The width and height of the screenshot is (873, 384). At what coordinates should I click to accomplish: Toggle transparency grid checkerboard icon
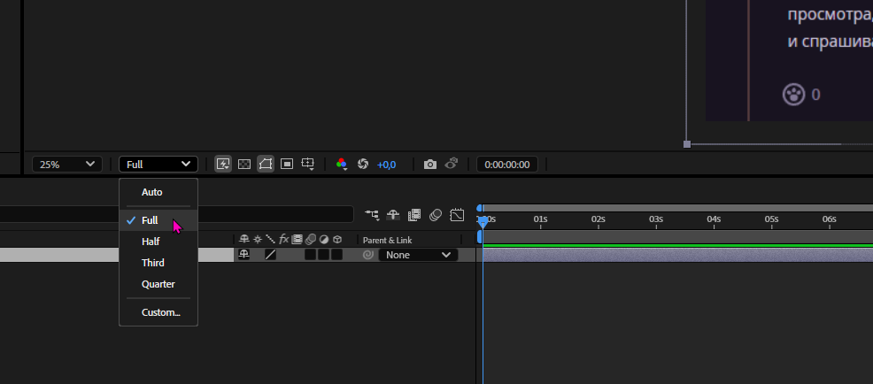click(243, 165)
